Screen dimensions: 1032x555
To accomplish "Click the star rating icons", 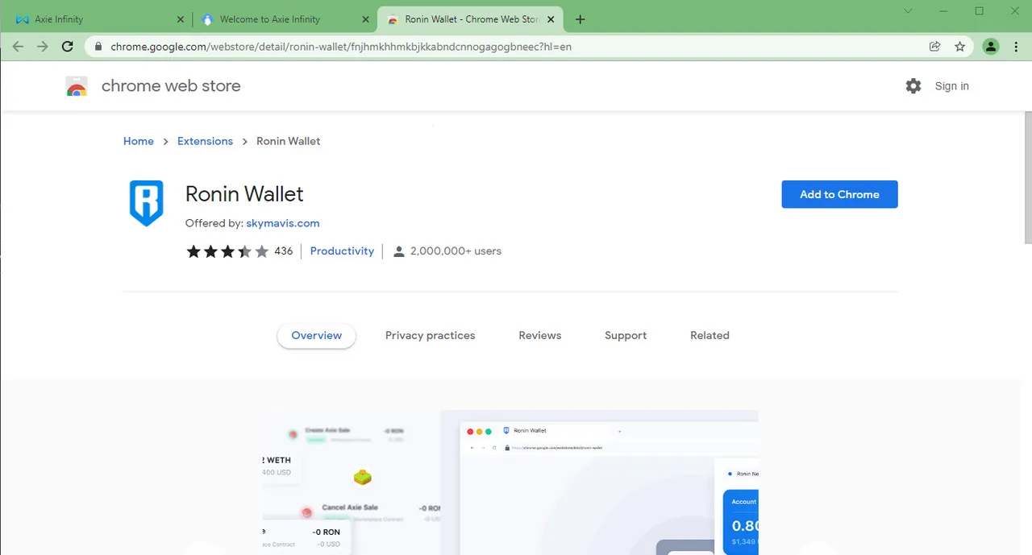I will [x=227, y=251].
